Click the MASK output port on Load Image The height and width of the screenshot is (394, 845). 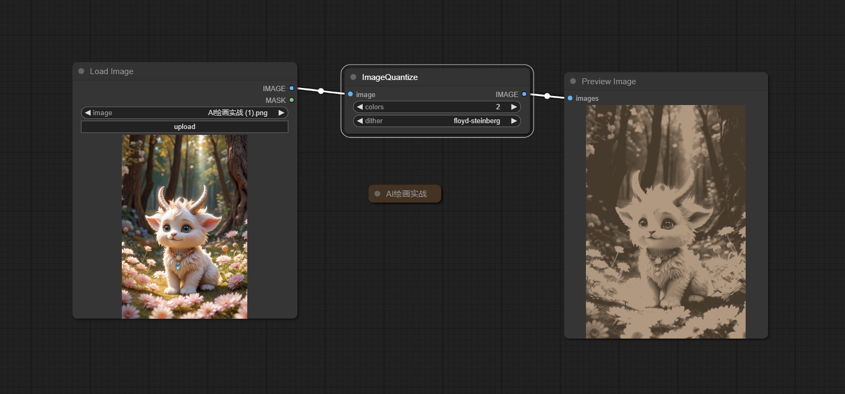pos(292,100)
